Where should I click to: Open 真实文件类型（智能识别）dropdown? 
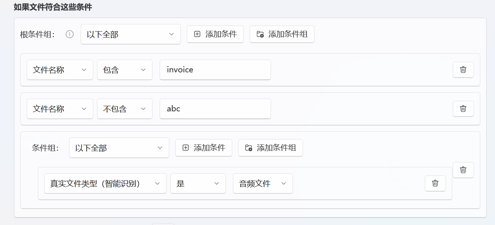coord(105,183)
